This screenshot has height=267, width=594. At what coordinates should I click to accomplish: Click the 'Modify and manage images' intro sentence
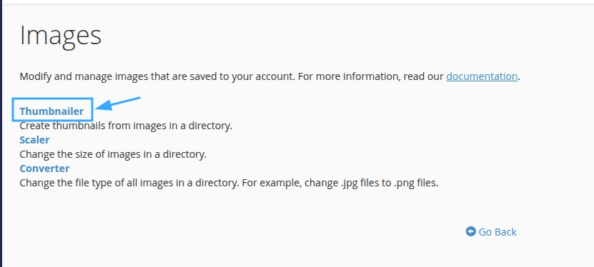tap(269, 76)
